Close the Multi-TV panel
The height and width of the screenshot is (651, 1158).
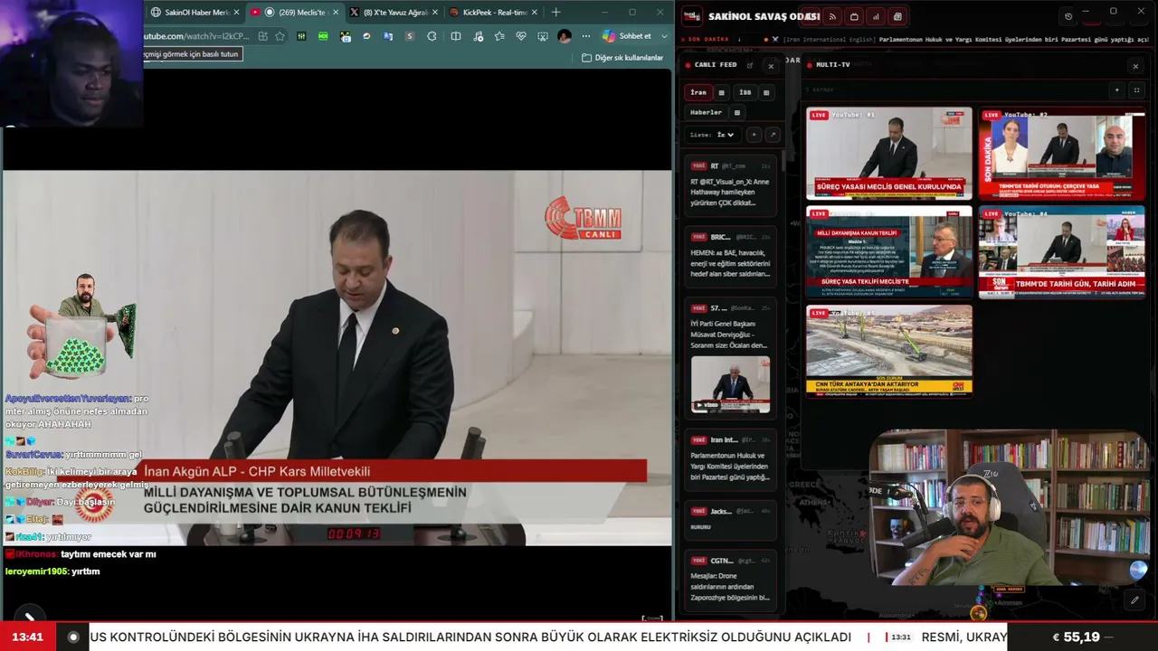tap(1135, 65)
